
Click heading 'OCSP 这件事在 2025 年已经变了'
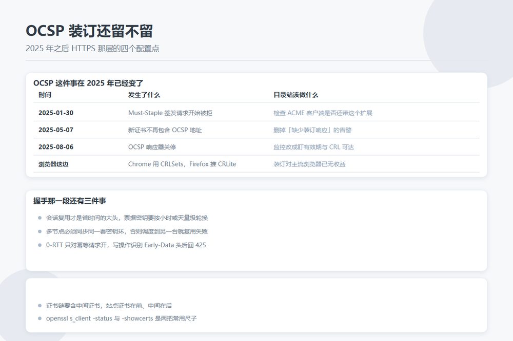point(88,83)
